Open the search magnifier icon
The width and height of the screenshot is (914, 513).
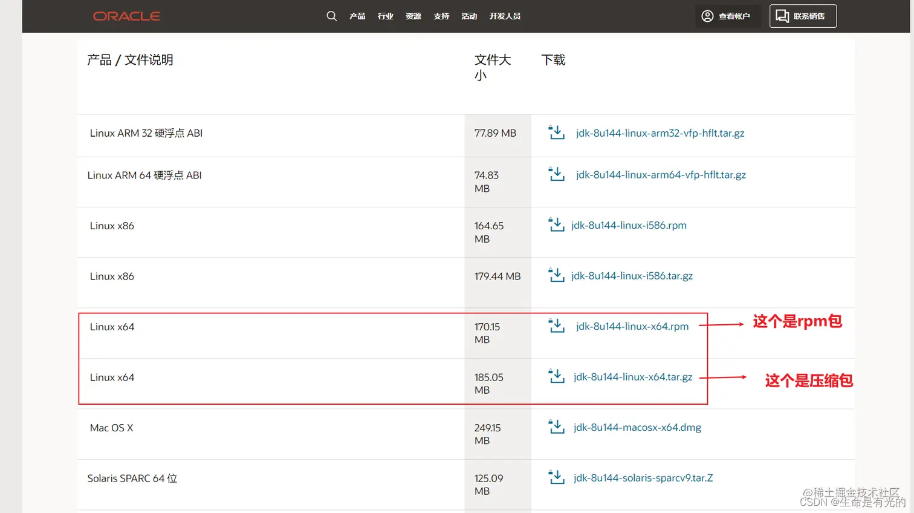tap(332, 16)
